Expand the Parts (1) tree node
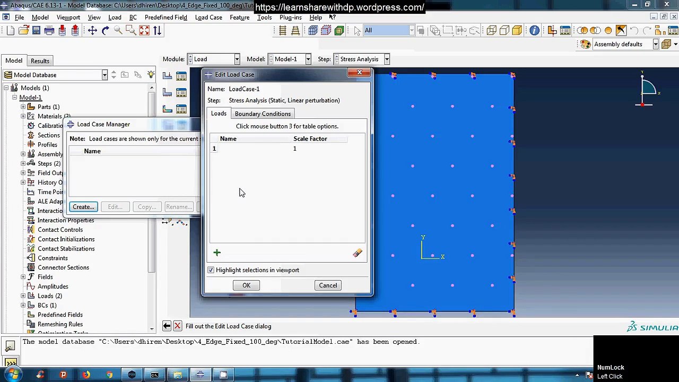The width and height of the screenshot is (679, 382). pos(23,107)
